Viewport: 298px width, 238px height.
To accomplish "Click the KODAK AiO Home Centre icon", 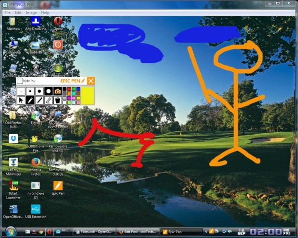I will pos(58,120).
